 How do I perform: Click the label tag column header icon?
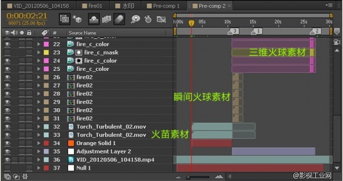(x=45, y=33)
